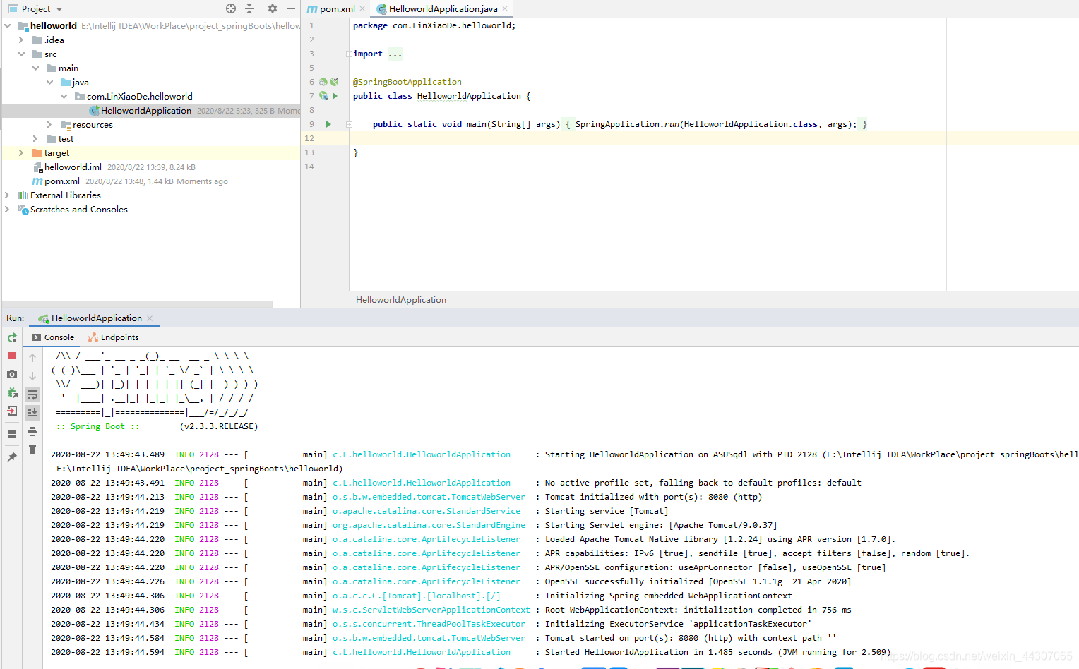Image resolution: width=1079 pixels, height=669 pixels.
Task: Open Project panel settings gear
Action: click(x=273, y=8)
